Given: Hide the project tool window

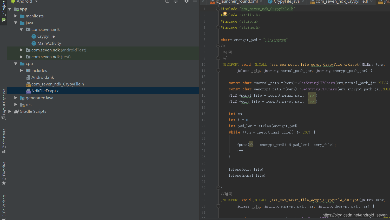Looking at the screenshot, I should pyautogui.click(x=195, y=2).
